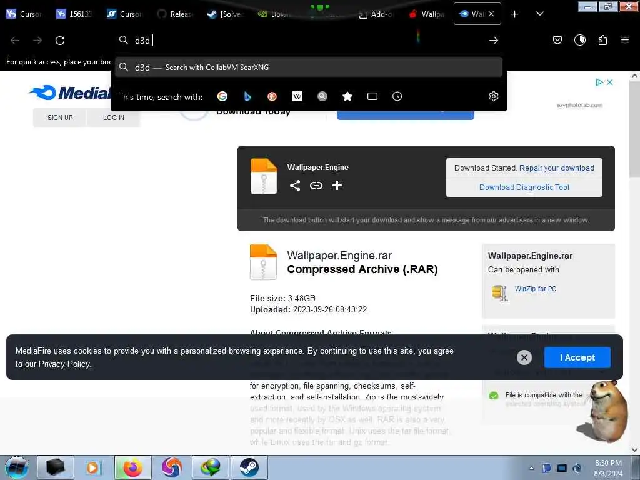This screenshot has height=480, width=640.
Task: Open the Firefox hamburger menu
Action: point(624,40)
